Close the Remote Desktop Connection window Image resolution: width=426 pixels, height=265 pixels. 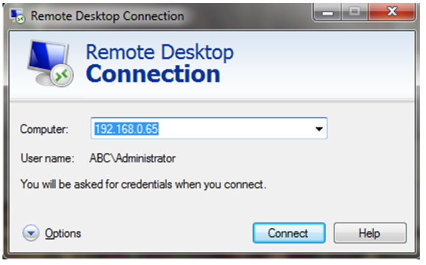(x=392, y=12)
